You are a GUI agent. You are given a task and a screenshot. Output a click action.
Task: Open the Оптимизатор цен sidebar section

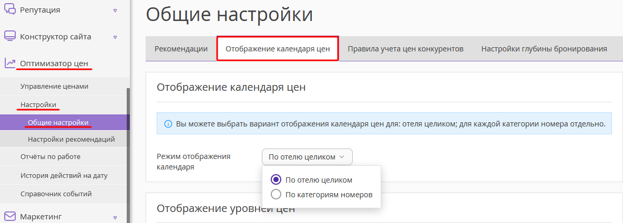tap(54, 63)
